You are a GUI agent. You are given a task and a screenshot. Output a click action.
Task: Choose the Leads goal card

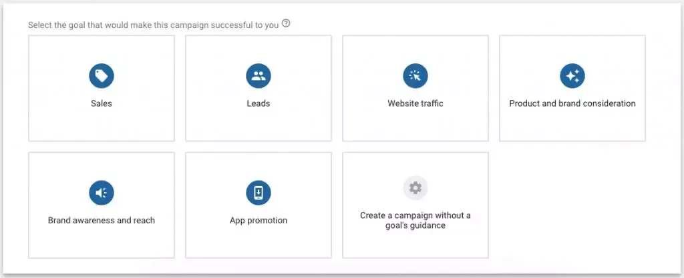coord(259,88)
